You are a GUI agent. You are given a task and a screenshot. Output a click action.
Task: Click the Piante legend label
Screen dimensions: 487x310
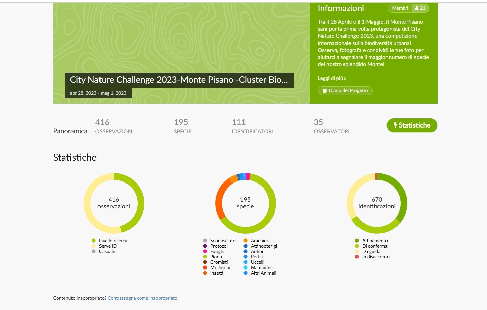(x=217, y=257)
